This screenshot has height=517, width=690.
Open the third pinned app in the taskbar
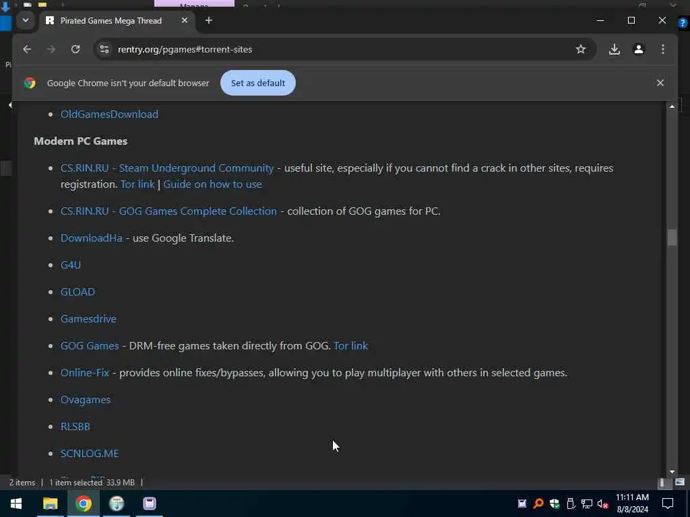tap(117, 504)
